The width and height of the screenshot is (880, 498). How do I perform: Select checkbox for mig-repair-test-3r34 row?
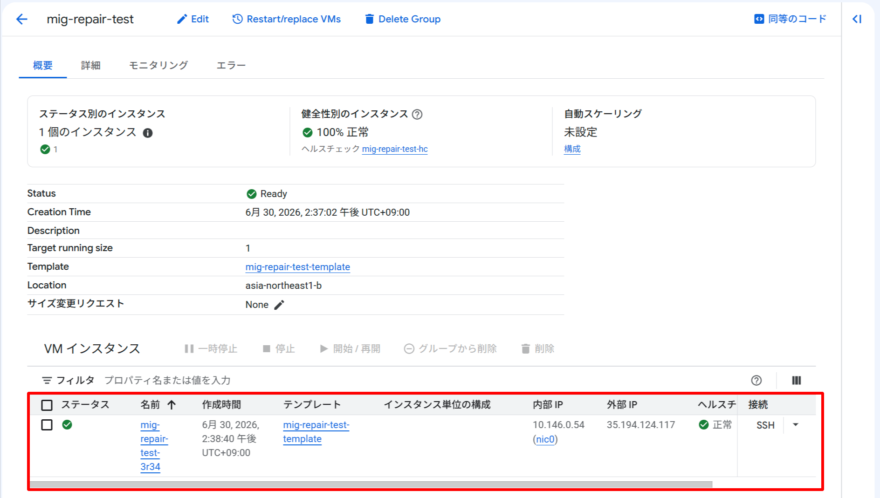tap(47, 425)
